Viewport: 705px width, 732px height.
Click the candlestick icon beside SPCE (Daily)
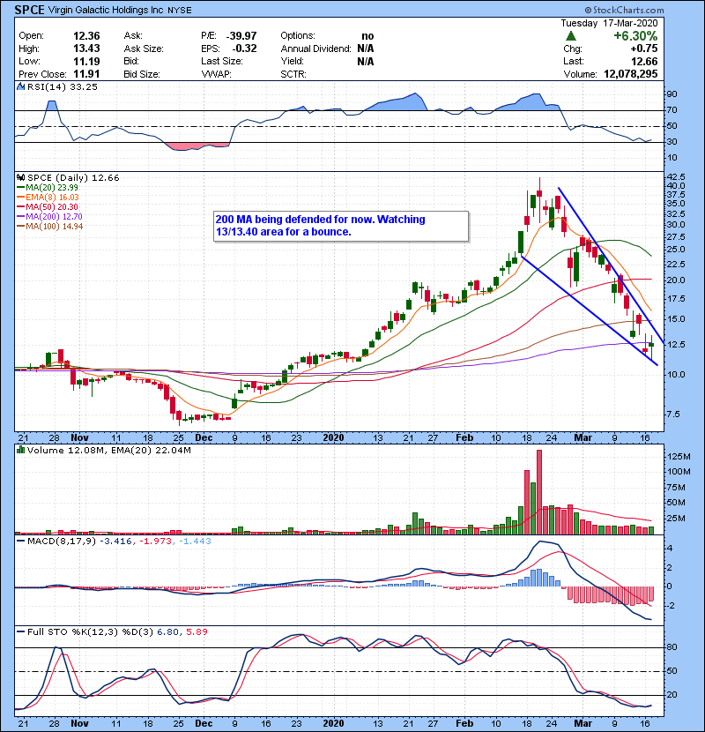tap(20, 178)
